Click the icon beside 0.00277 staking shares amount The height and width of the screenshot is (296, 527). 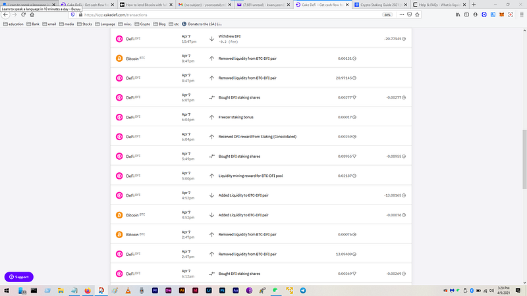pyautogui.click(x=354, y=97)
